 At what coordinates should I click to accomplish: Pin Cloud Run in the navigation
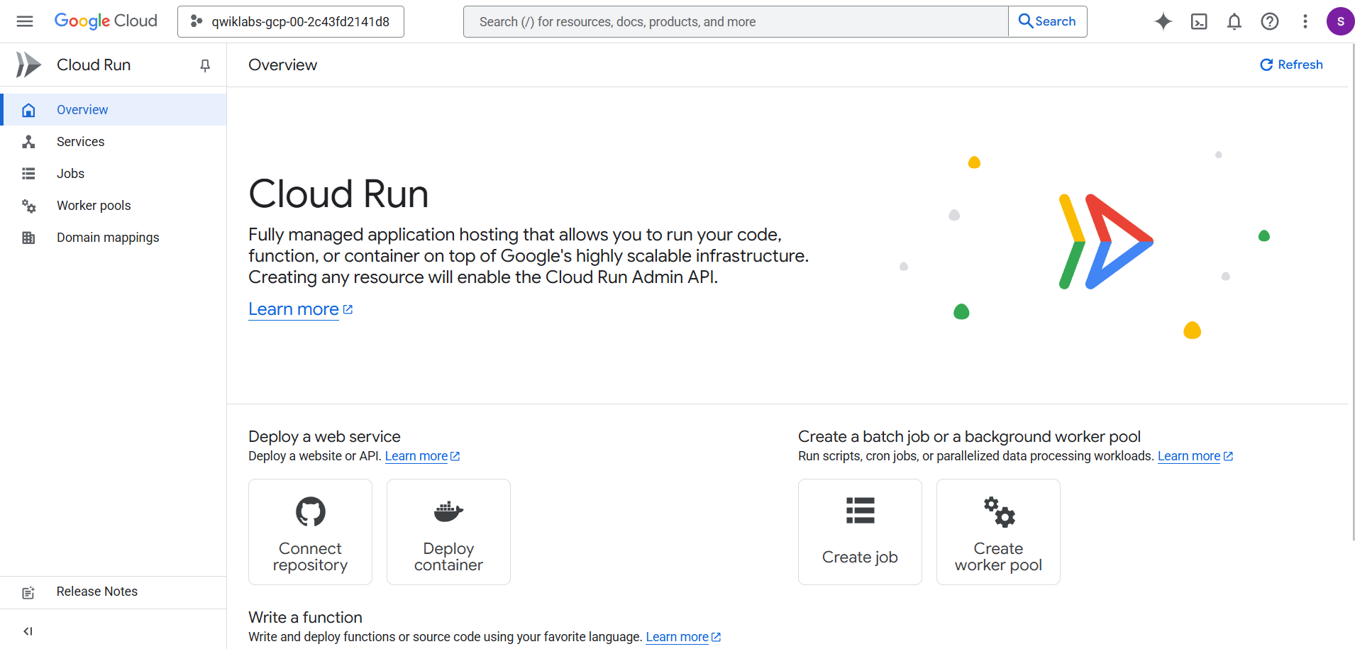tap(205, 65)
